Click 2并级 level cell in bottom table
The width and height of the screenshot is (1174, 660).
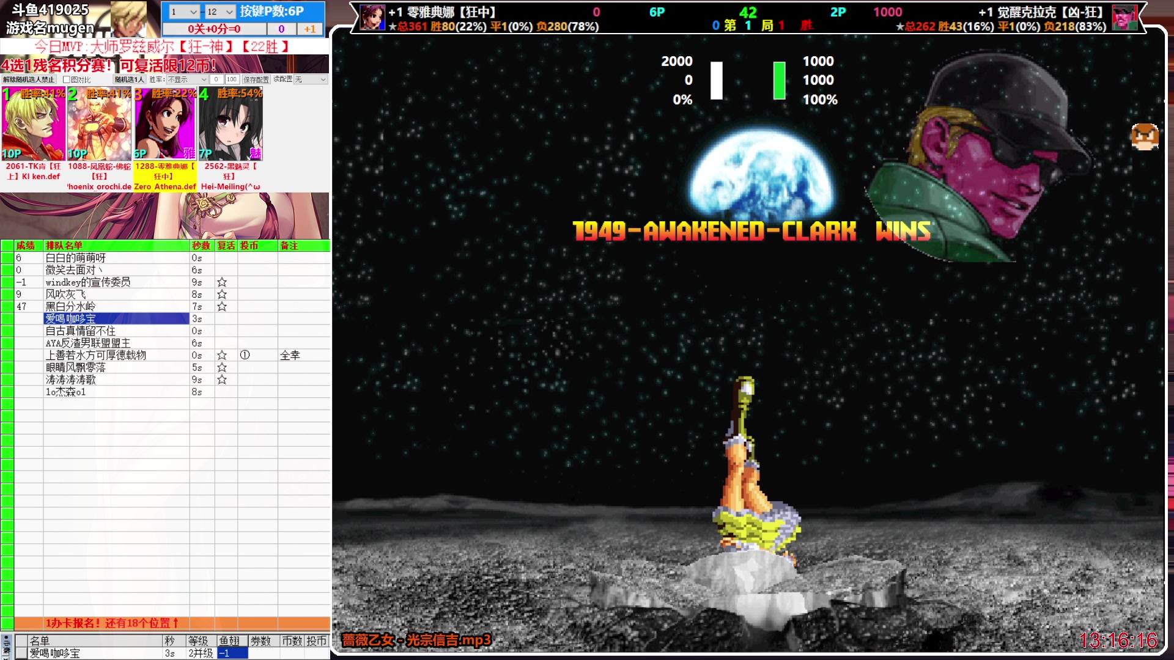point(201,653)
